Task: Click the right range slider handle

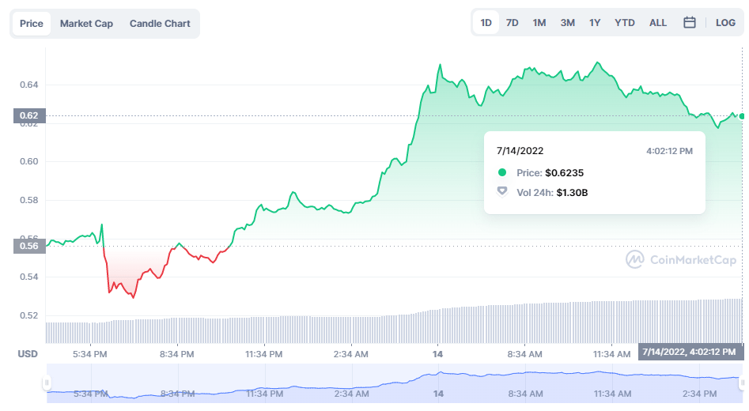Action: click(742, 383)
